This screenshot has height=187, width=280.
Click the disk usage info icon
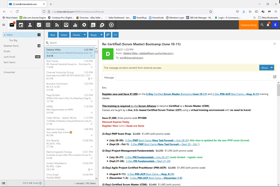[40, 183]
